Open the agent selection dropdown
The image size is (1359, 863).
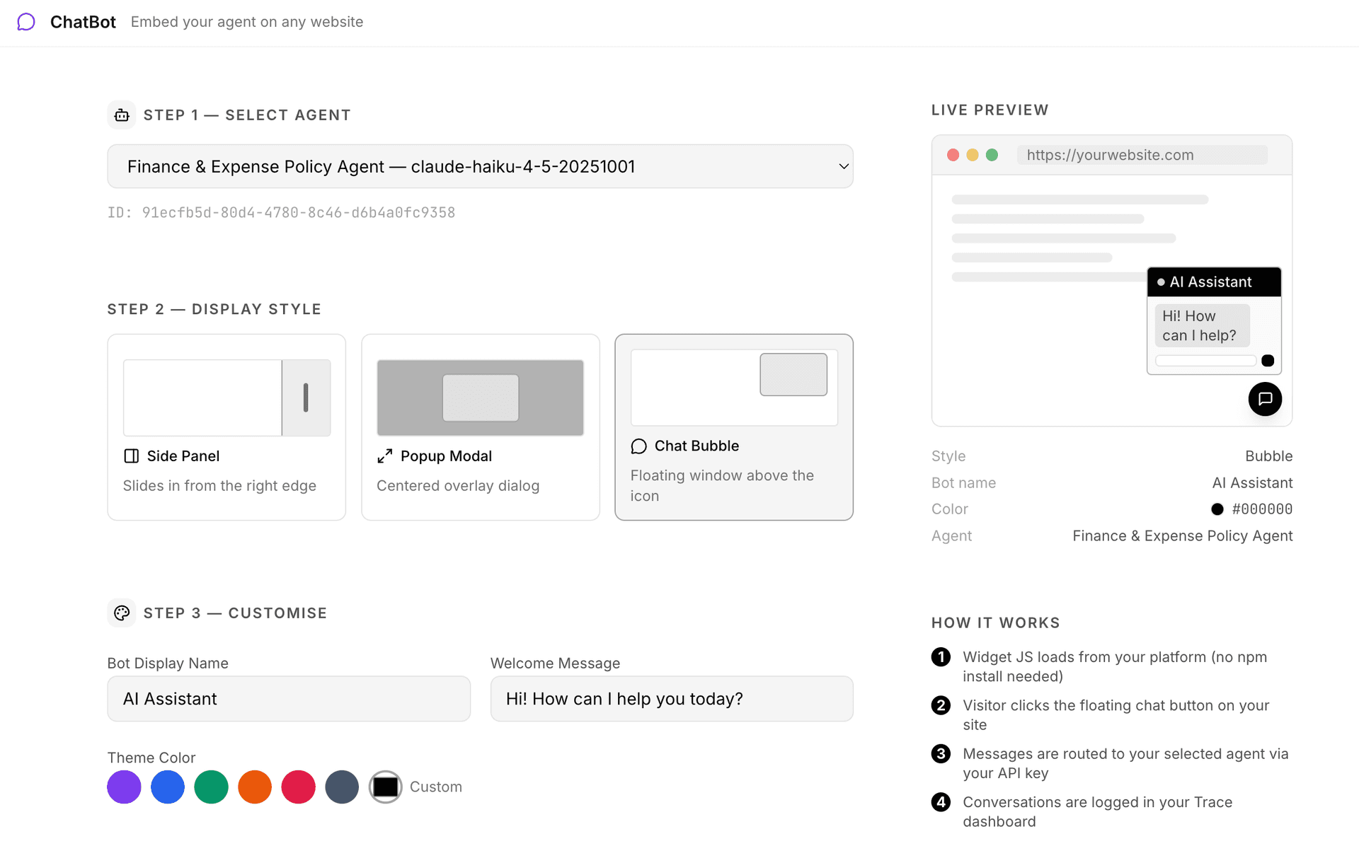(480, 166)
